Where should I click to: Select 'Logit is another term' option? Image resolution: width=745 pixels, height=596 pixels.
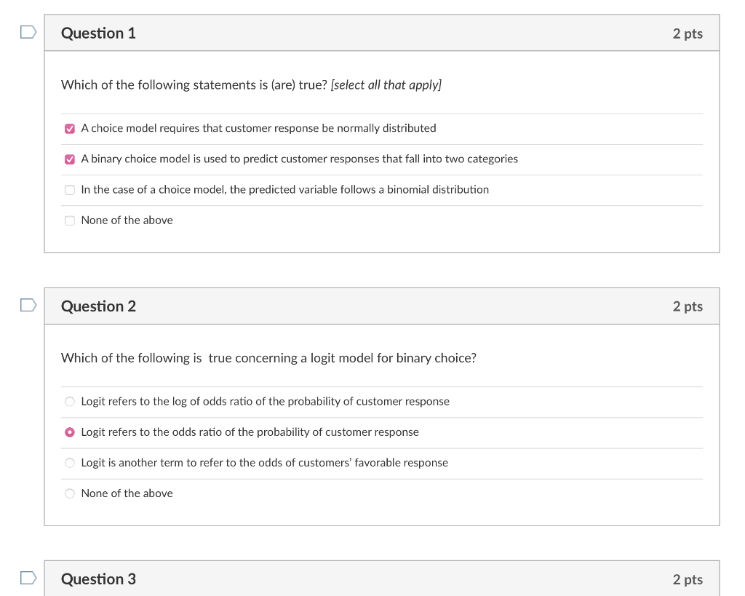[69, 462]
